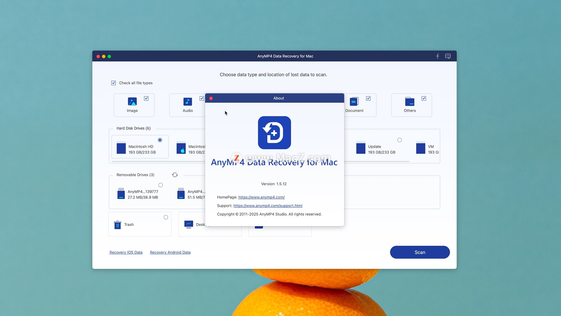The image size is (561, 316).
Task: Click the Version: 1.5.12 text
Action: tap(274, 184)
